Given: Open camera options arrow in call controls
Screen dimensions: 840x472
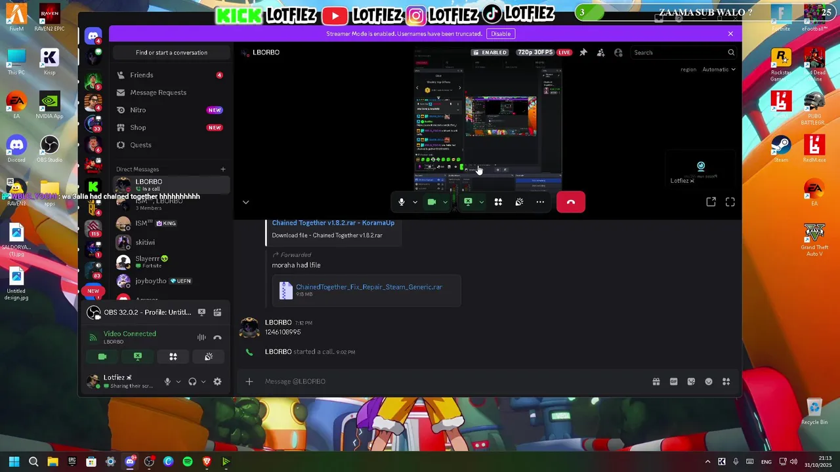Looking at the screenshot, I should click(x=445, y=202).
